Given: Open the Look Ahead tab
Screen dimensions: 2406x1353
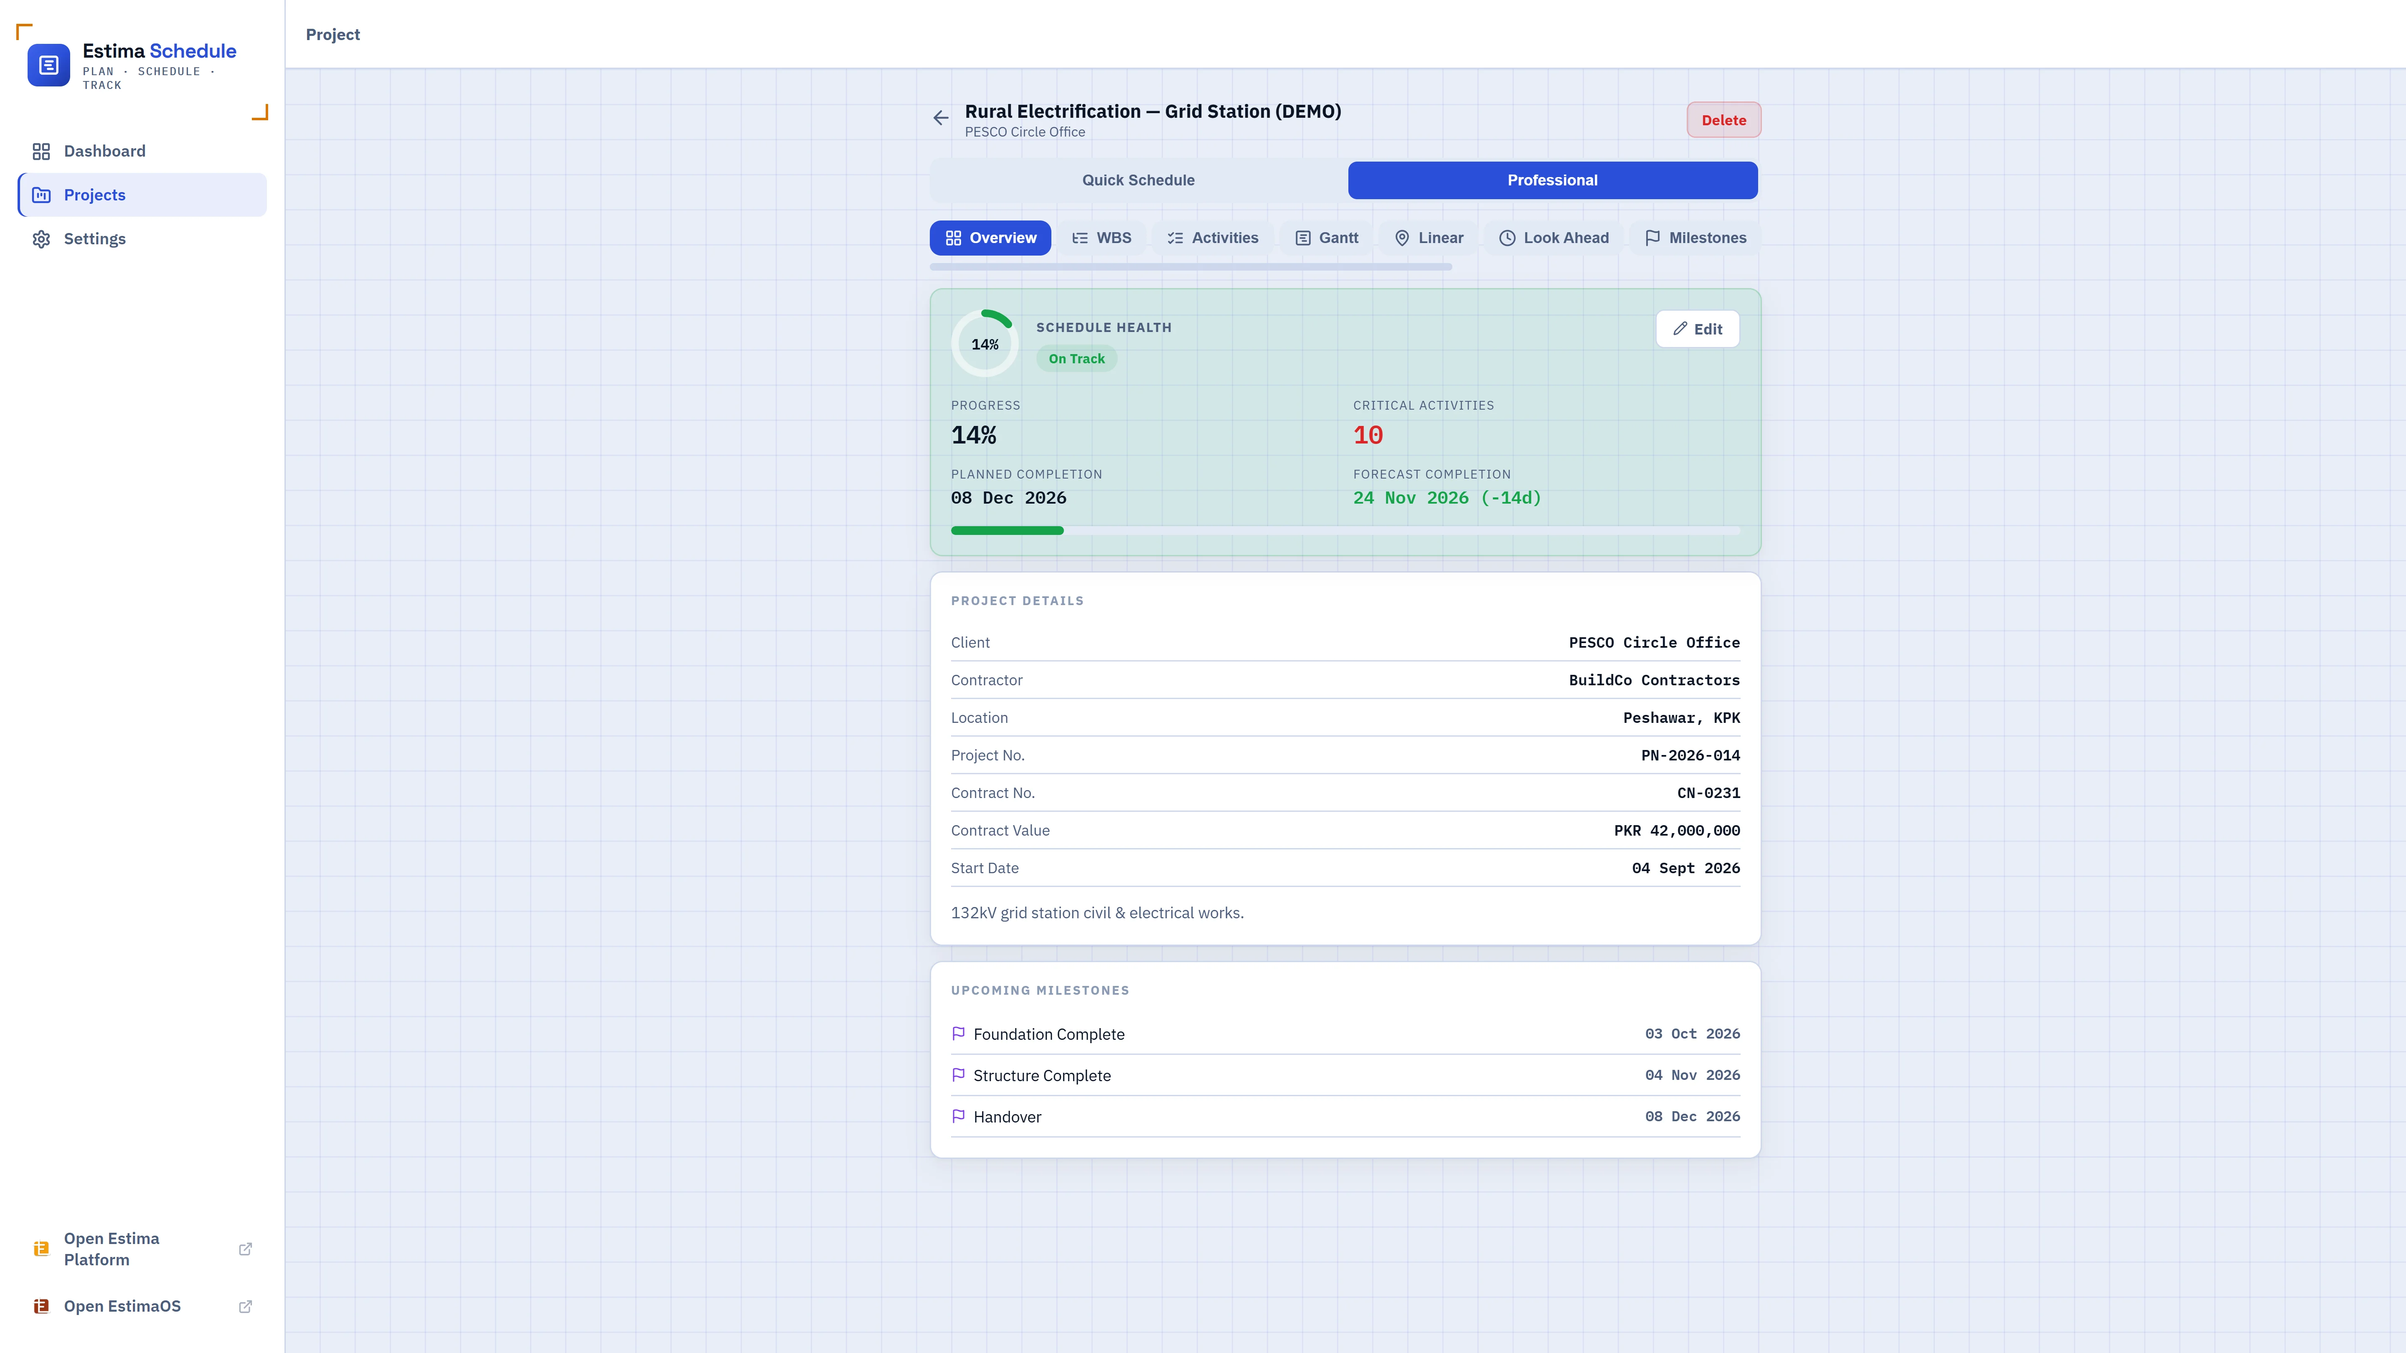Looking at the screenshot, I should 1553,238.
